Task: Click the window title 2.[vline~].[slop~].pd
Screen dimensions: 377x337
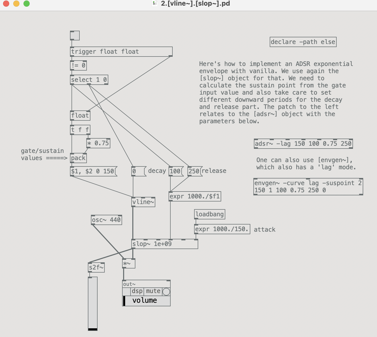Action: point(195,4)
